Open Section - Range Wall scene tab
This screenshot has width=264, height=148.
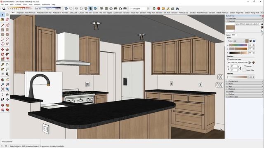tap(252, 13)
